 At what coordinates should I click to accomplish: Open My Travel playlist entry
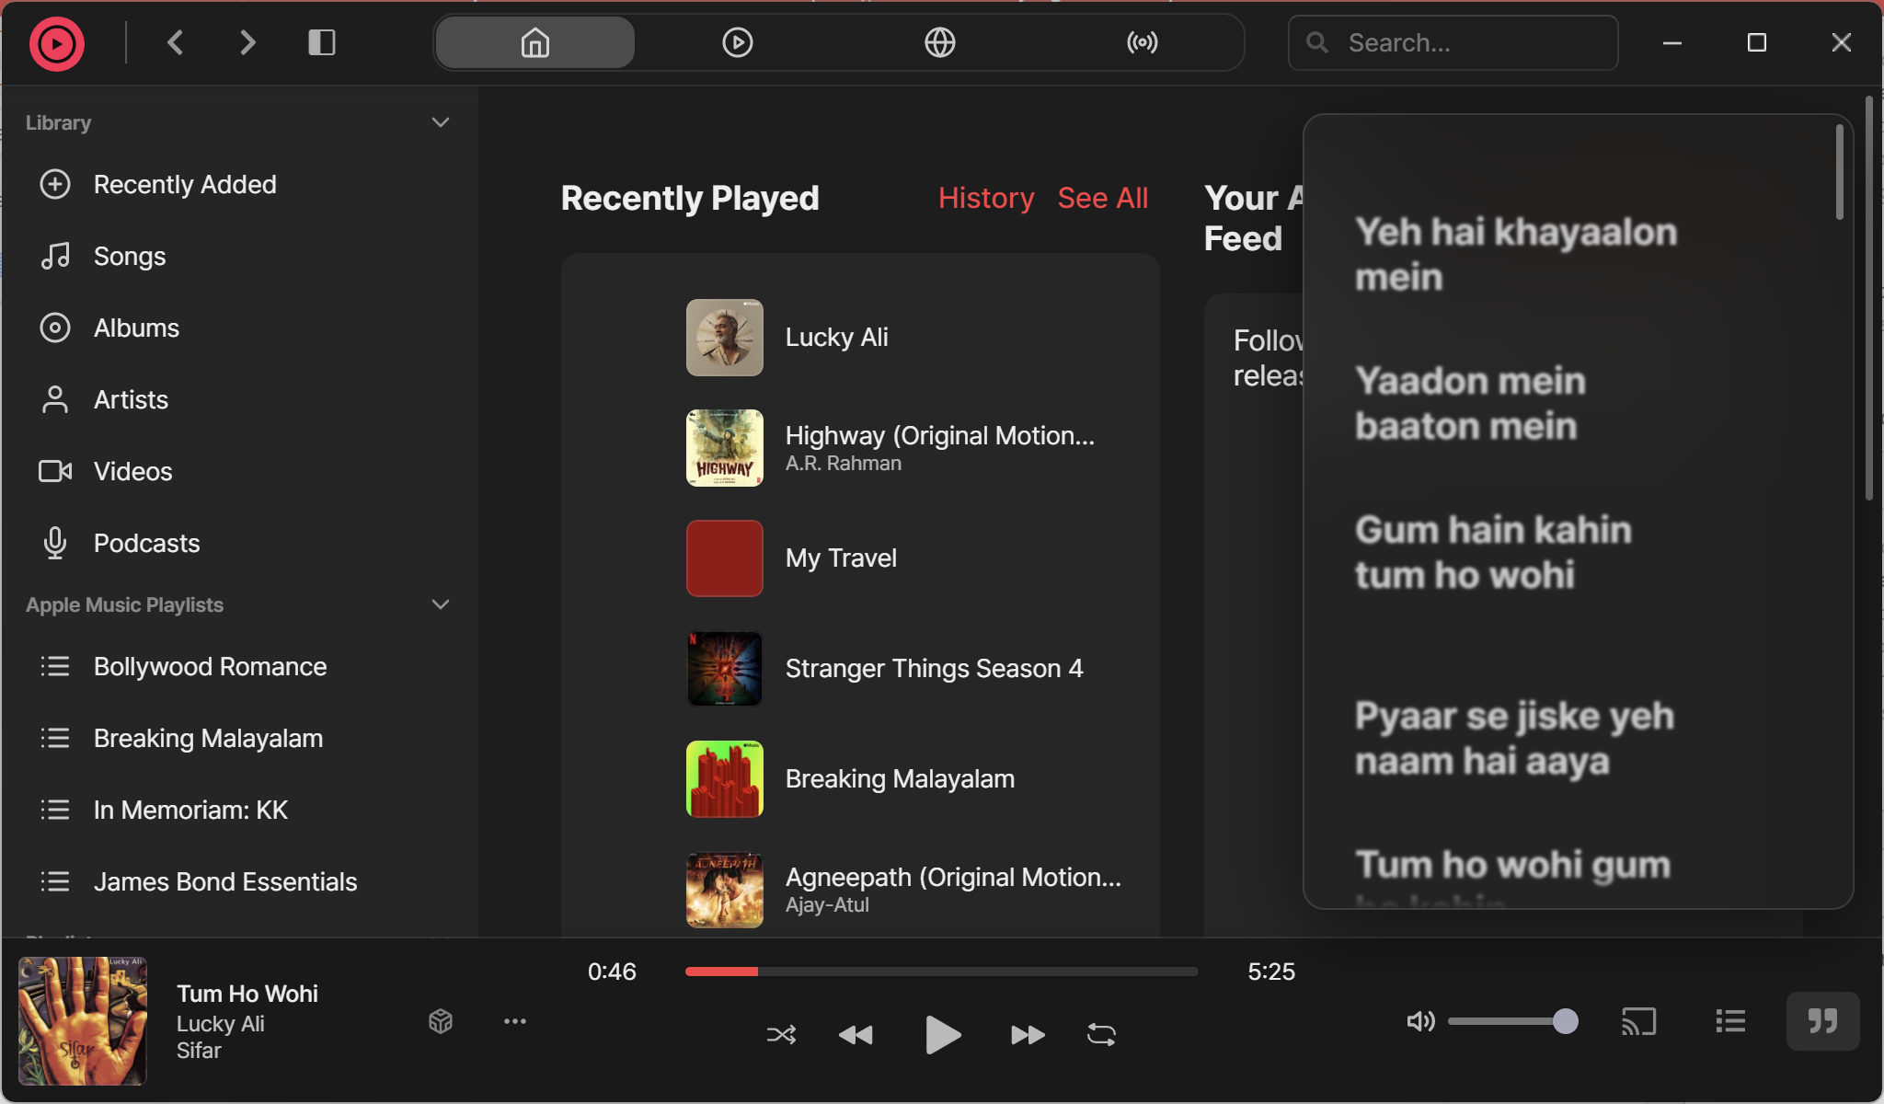[x=841, y=558]
